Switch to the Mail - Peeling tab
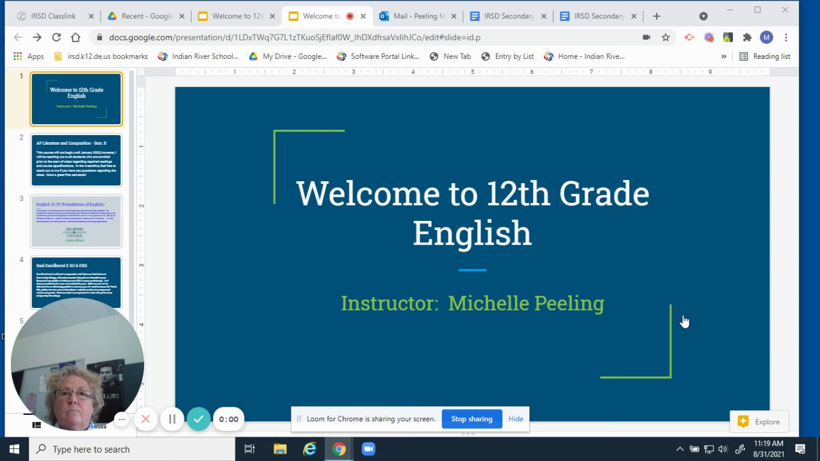The width and height of the screenshot is (820, 461). coord(416,16)
